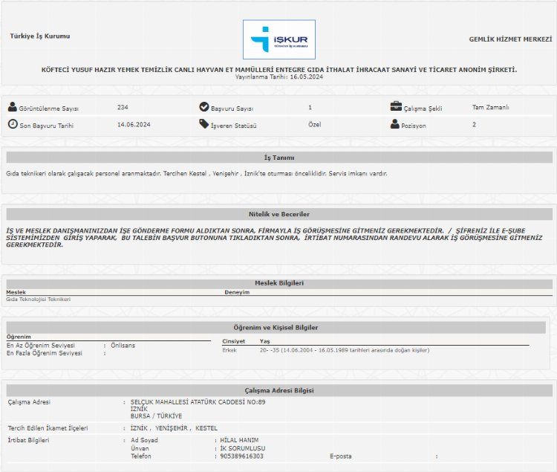This screenshot has height=472, width=557.
Task: Click the person icon beside Görüntülenme Sayısı
Action: pos(12,107)
